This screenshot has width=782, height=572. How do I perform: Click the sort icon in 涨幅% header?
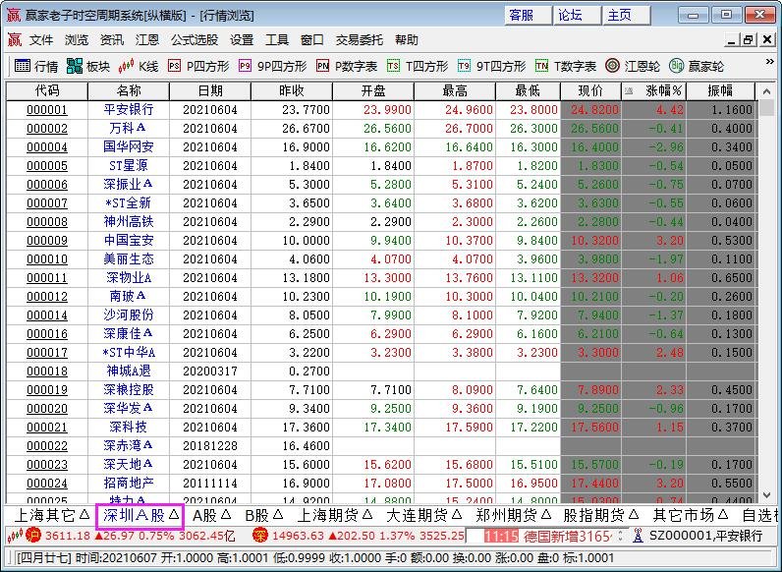pos(630,90)
